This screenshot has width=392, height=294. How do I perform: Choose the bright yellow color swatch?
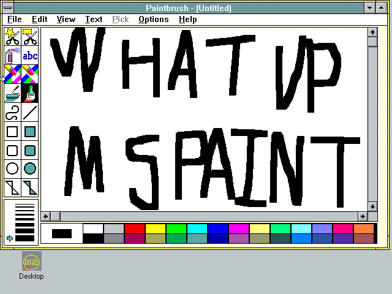click(156, 228)
